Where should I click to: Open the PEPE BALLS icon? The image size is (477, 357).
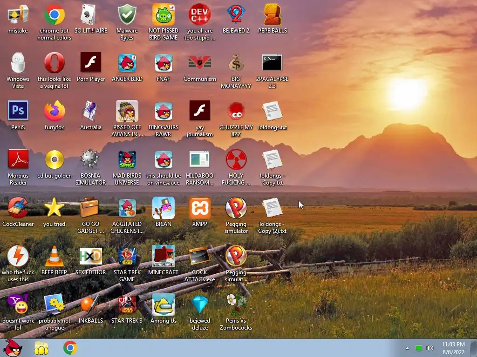point(272,14)
